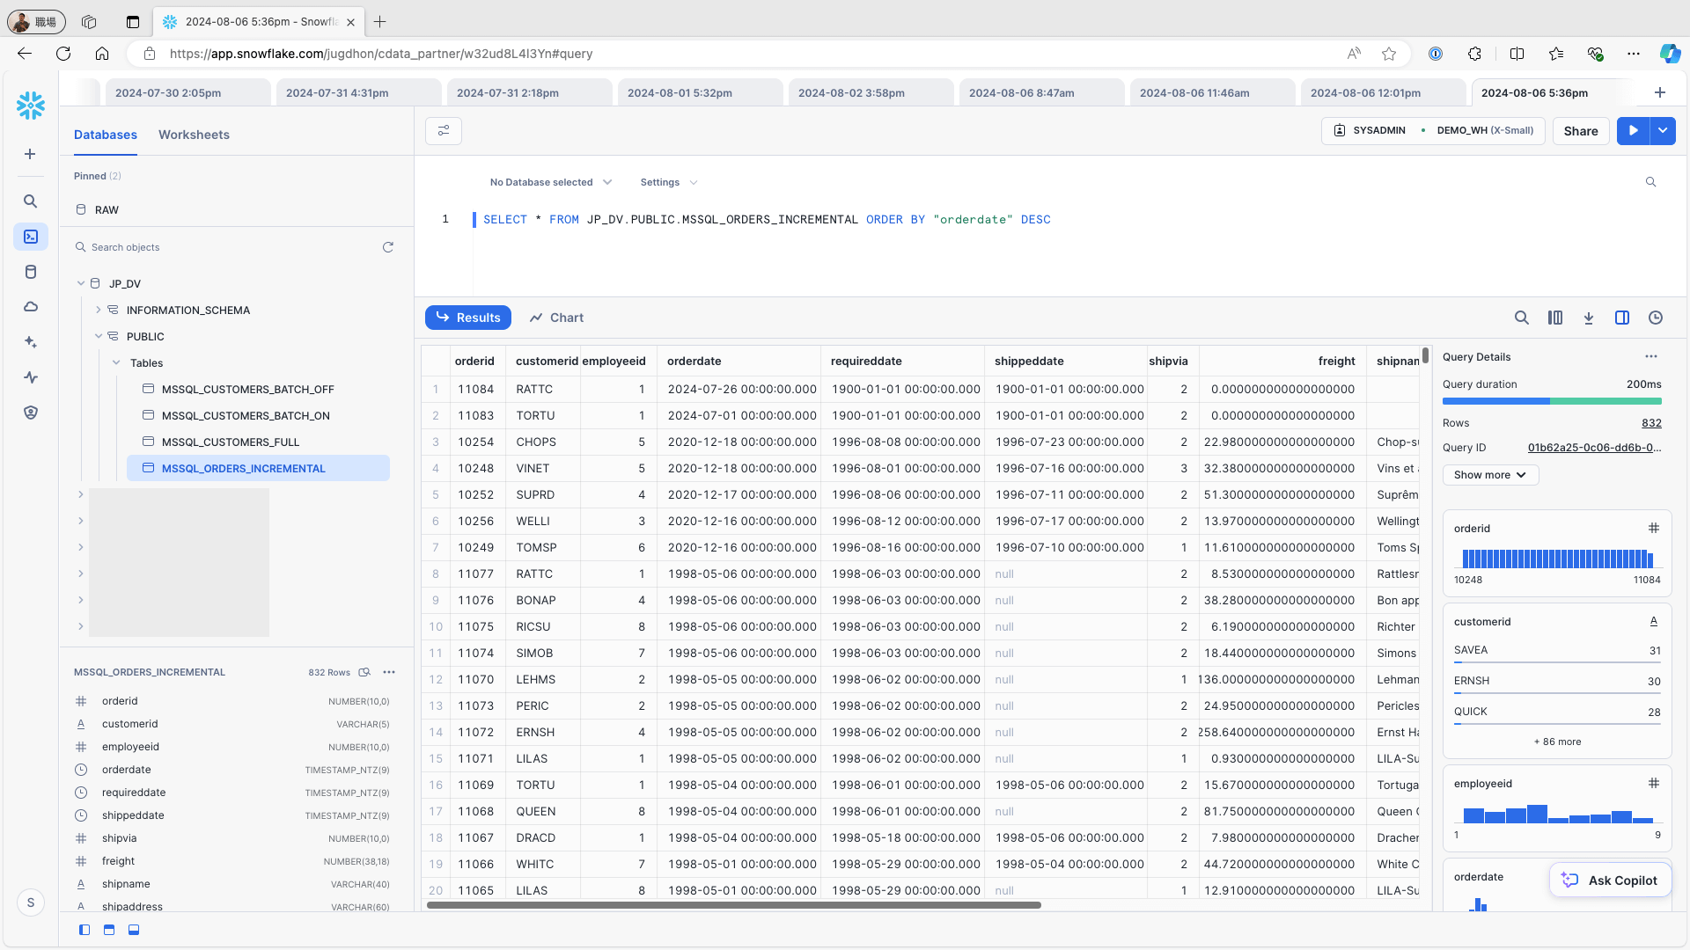Collapse the PUBLIC schema tree node

[99, 336]
